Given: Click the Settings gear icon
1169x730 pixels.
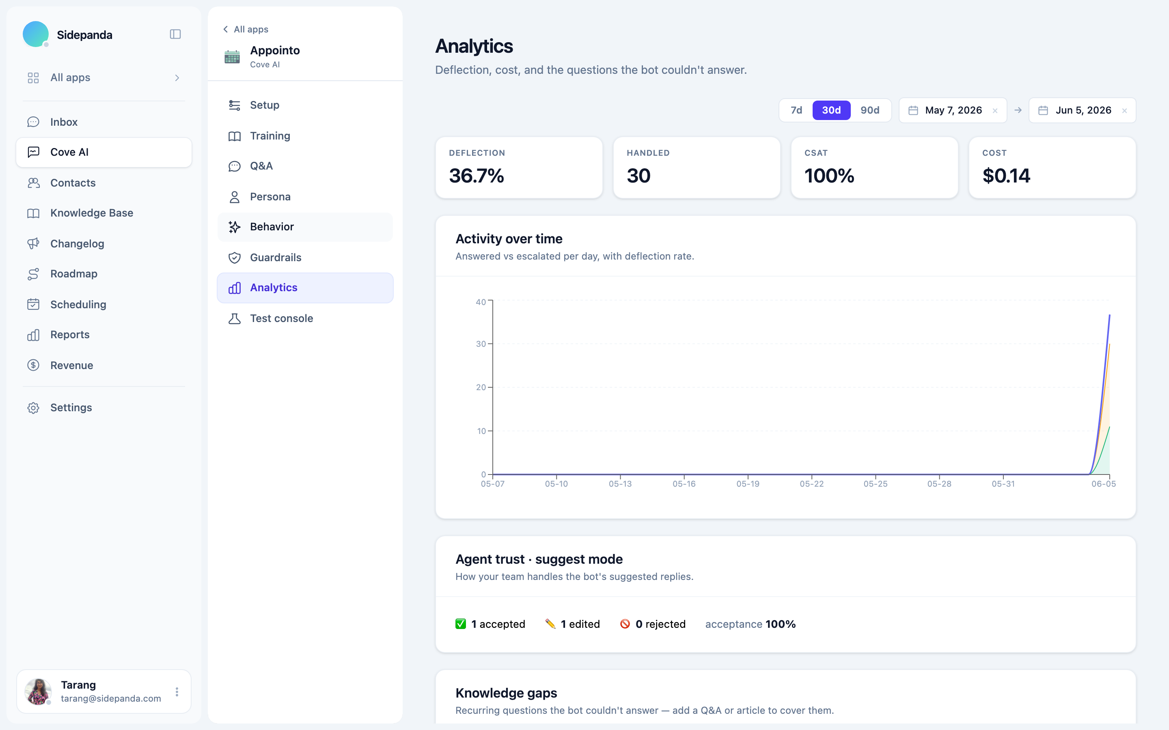Looking at the screenshot, I should click(33, 408).
